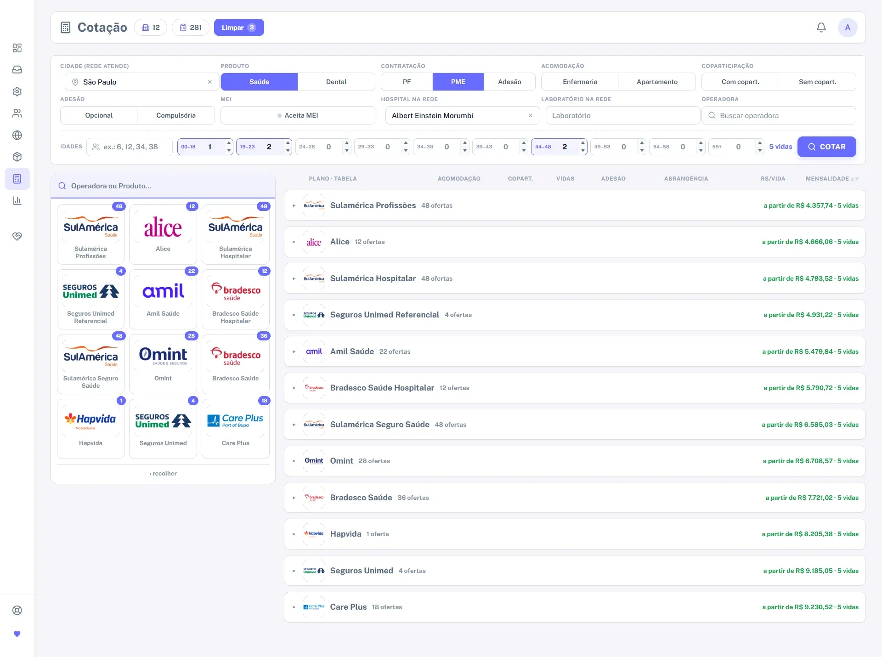The height and width of the screenshot is (657, 882).
Task: Open the settings gear in sidebar
Action: click(x=17, y=91)
